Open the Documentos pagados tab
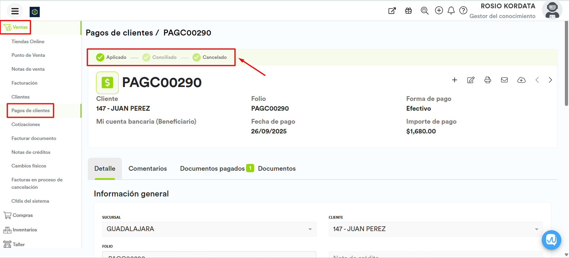The height and width of the screenshot is (258, 569). pyautogui.click(x=212, y=169)
